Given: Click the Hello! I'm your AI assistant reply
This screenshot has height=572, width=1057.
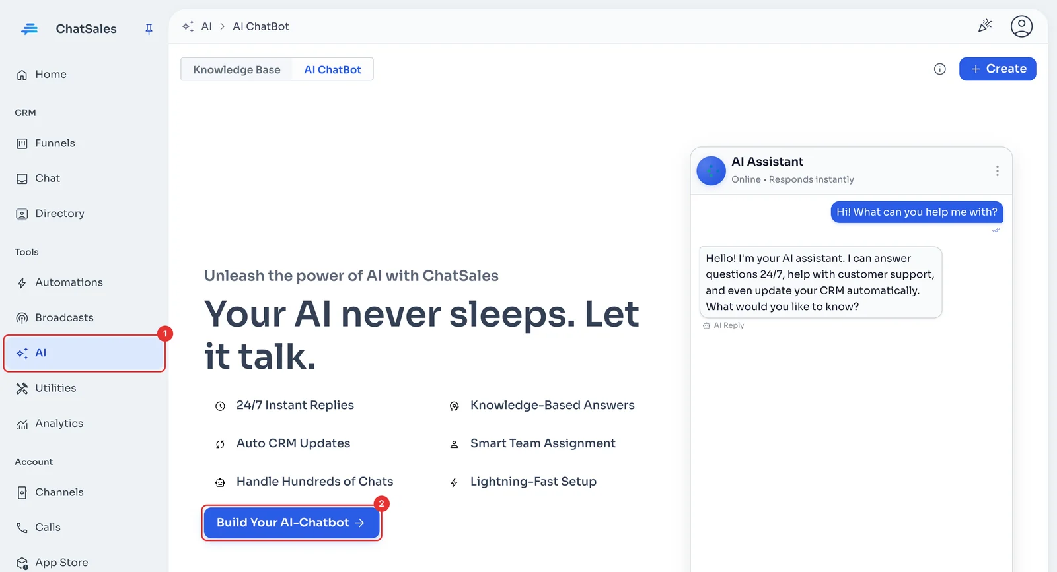Looking at the screenshot, I should pyautogui.click(x=820, y=282).
